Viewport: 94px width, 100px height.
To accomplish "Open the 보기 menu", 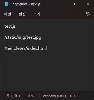I will 37,14.
